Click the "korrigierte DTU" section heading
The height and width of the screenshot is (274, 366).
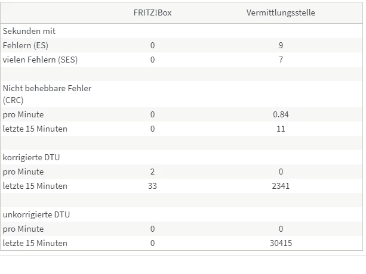tap(31, 157)
